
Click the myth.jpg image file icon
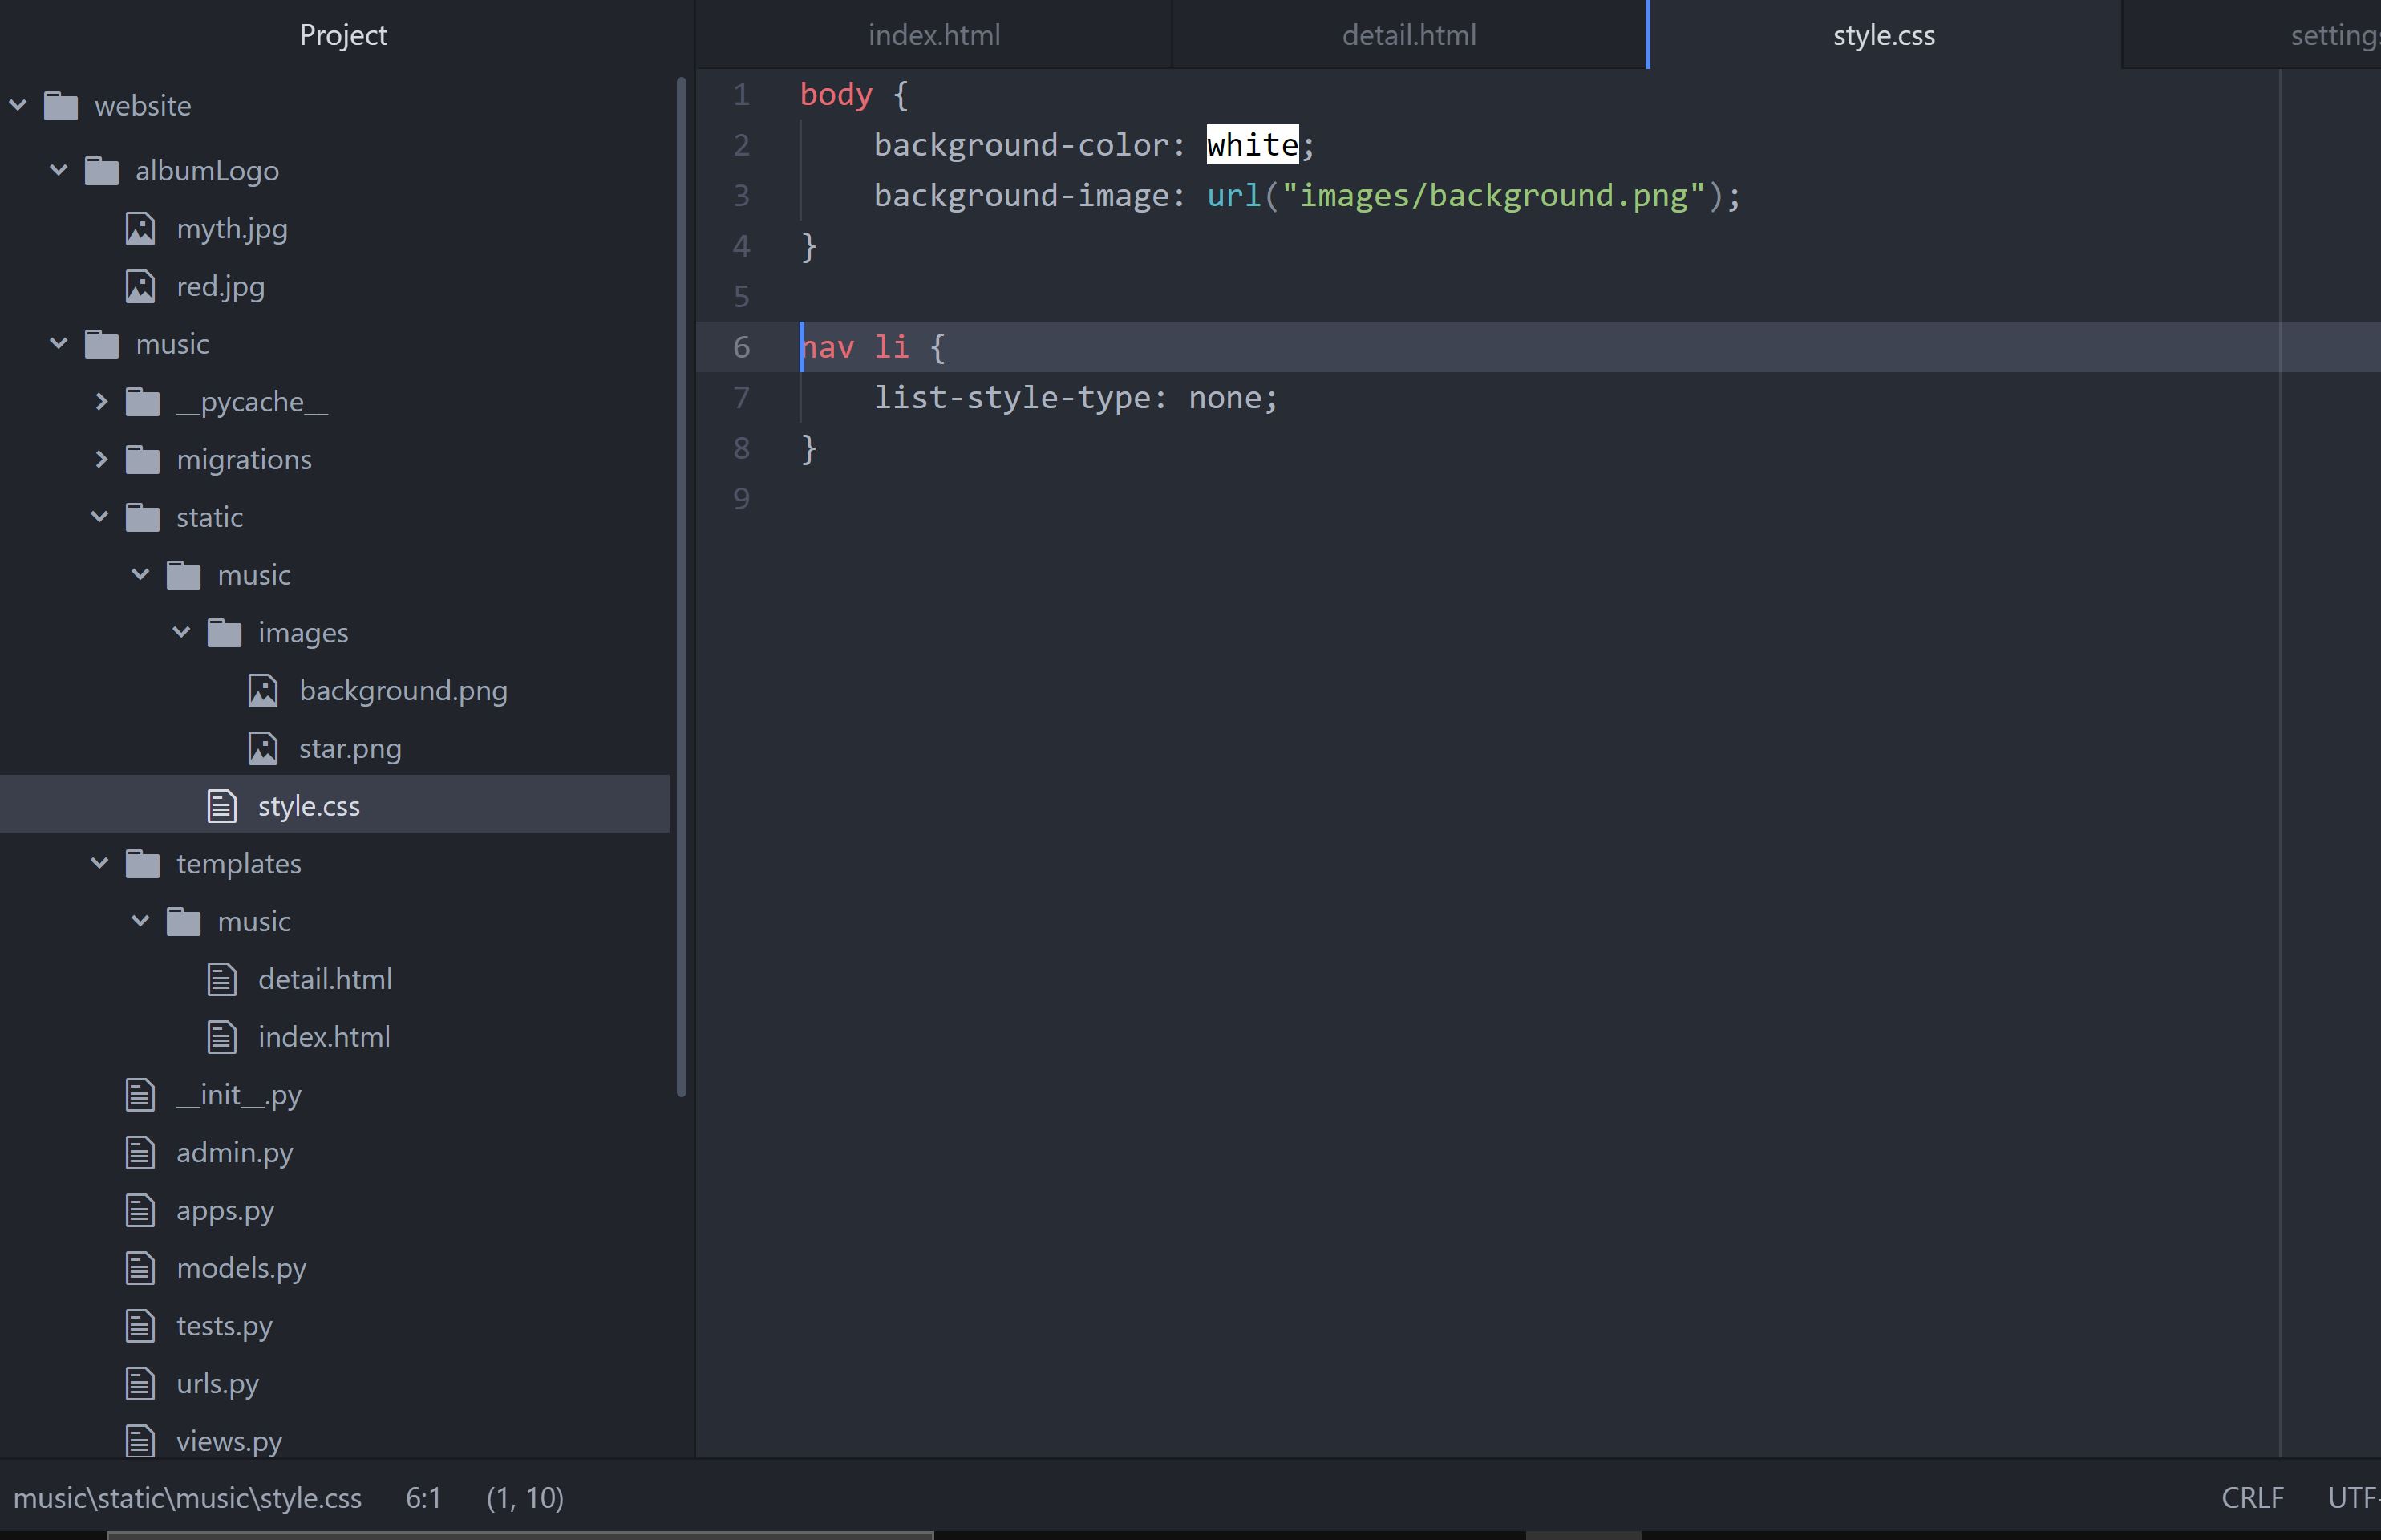140,229
